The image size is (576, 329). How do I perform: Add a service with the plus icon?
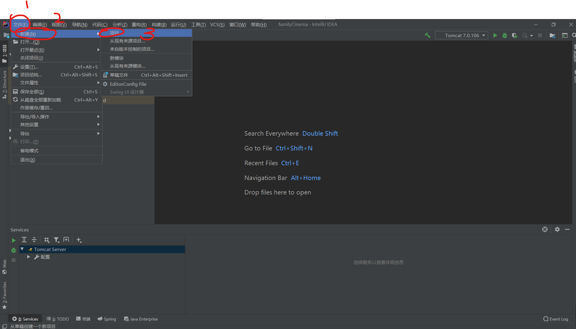pos(79,240)
